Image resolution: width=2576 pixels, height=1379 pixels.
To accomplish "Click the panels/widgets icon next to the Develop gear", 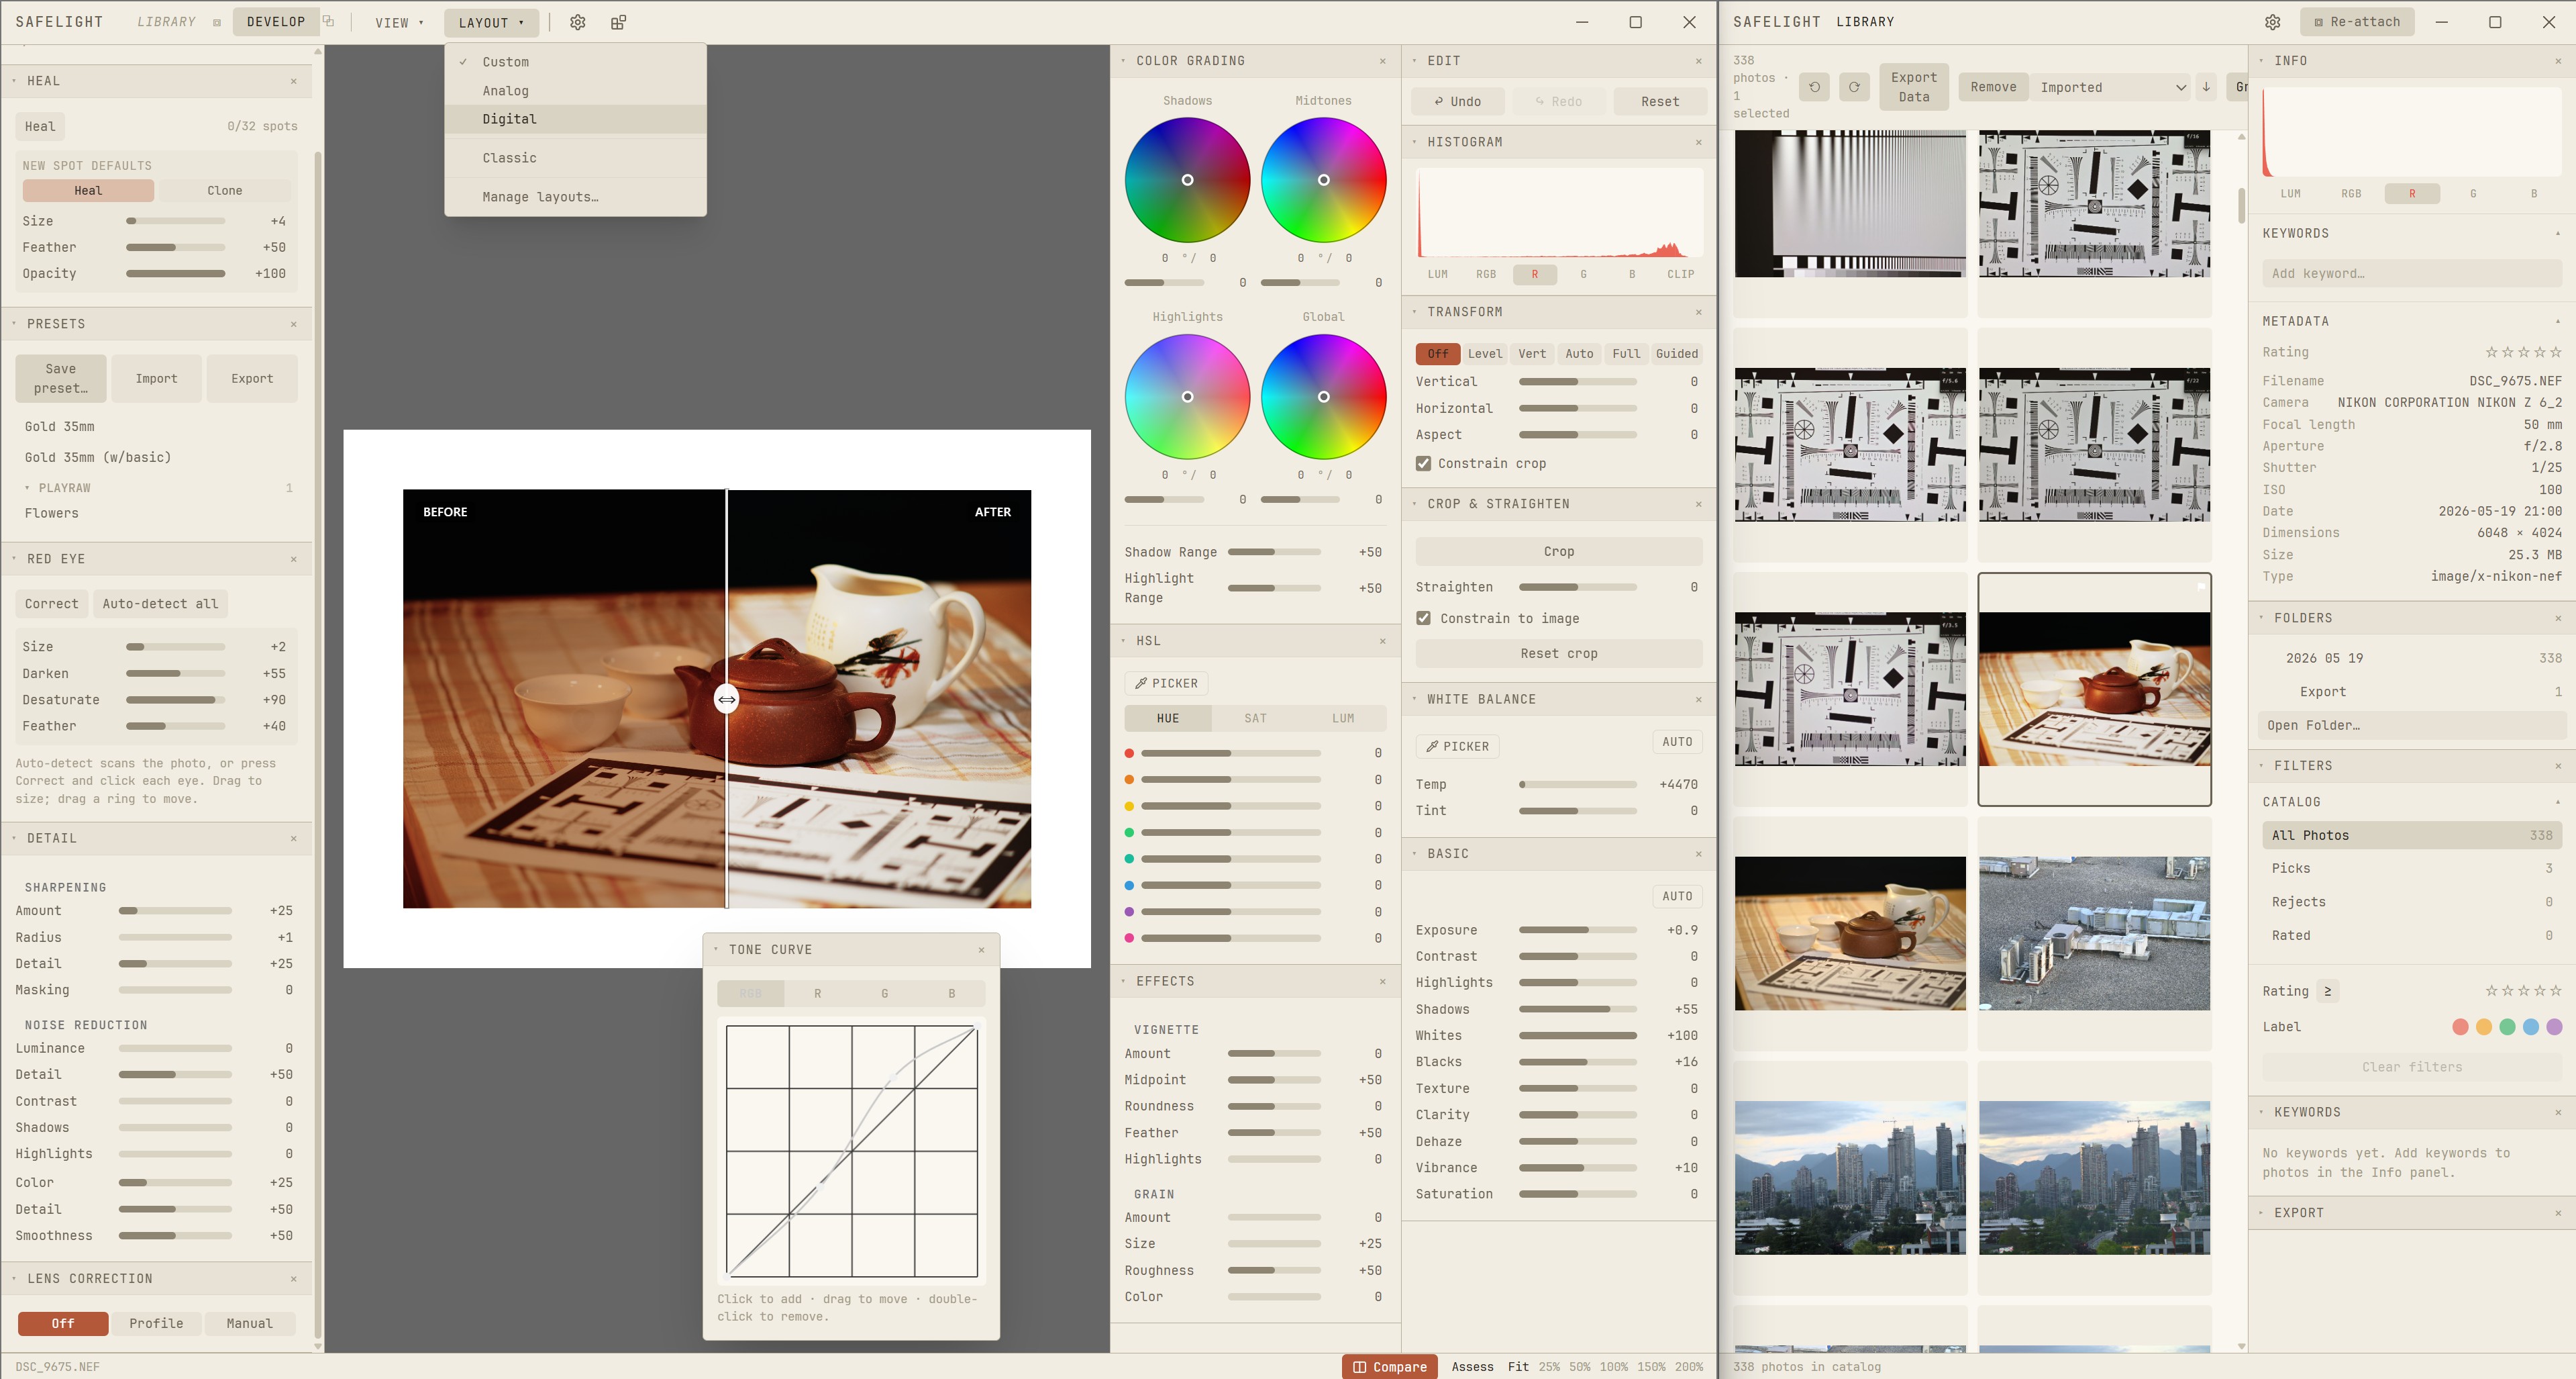I will coord(618,22).
